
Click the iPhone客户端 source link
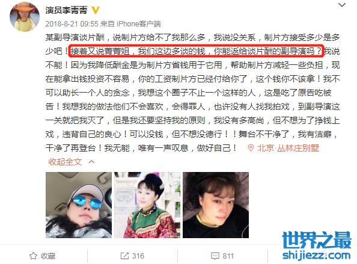(139, 23)
